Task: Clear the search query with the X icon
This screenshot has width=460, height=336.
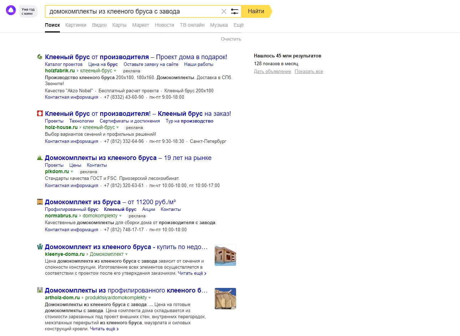Action: (224, 11)
